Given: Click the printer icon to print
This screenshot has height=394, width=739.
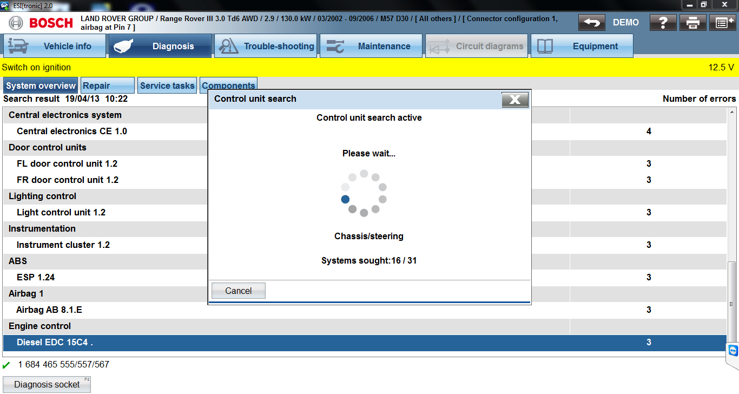Looking at the screenshot, I should coord(693,23).
